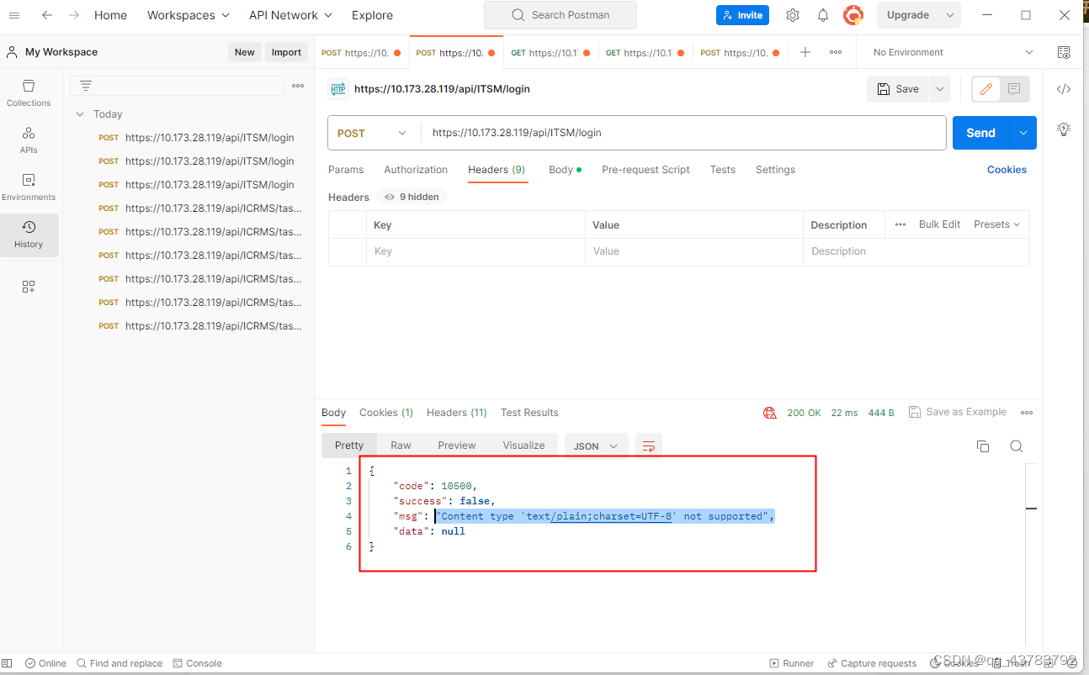The height and width of the screenshot is (675, 1089).
Task: Copy the response body
Action: tap(982, 446)
